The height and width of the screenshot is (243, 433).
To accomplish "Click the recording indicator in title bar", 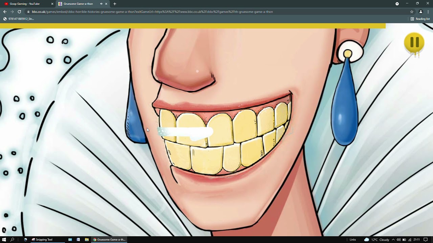I will pyautogui.click(x=397, y=4).
